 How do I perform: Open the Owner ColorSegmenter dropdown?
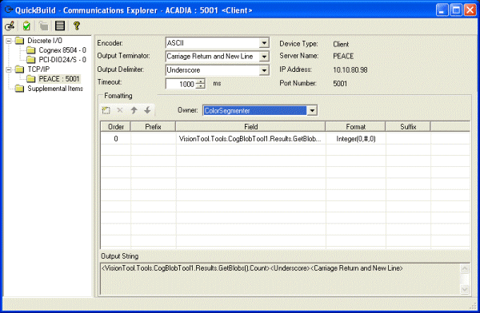tap(312, 111)
